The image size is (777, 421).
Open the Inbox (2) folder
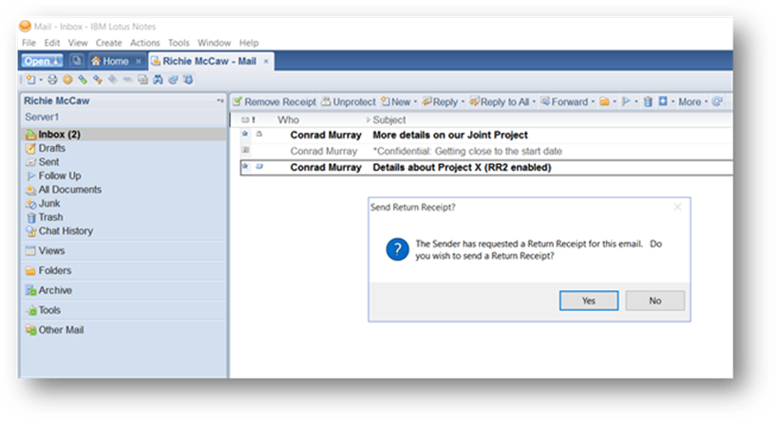tap(123, 134)
